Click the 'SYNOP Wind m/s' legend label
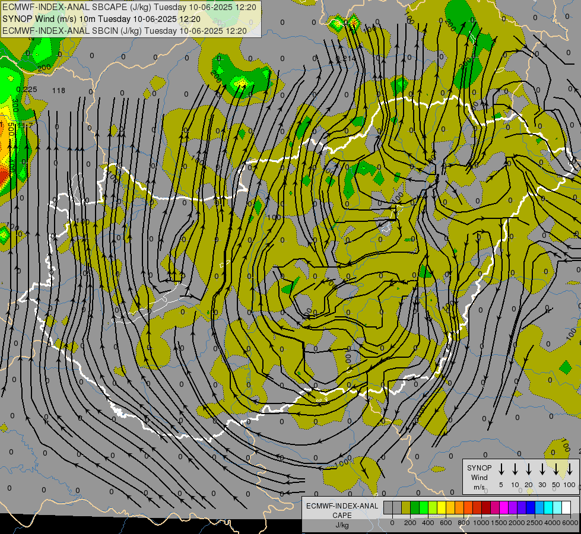Screen dimensions: 581x534 [479, 477]
